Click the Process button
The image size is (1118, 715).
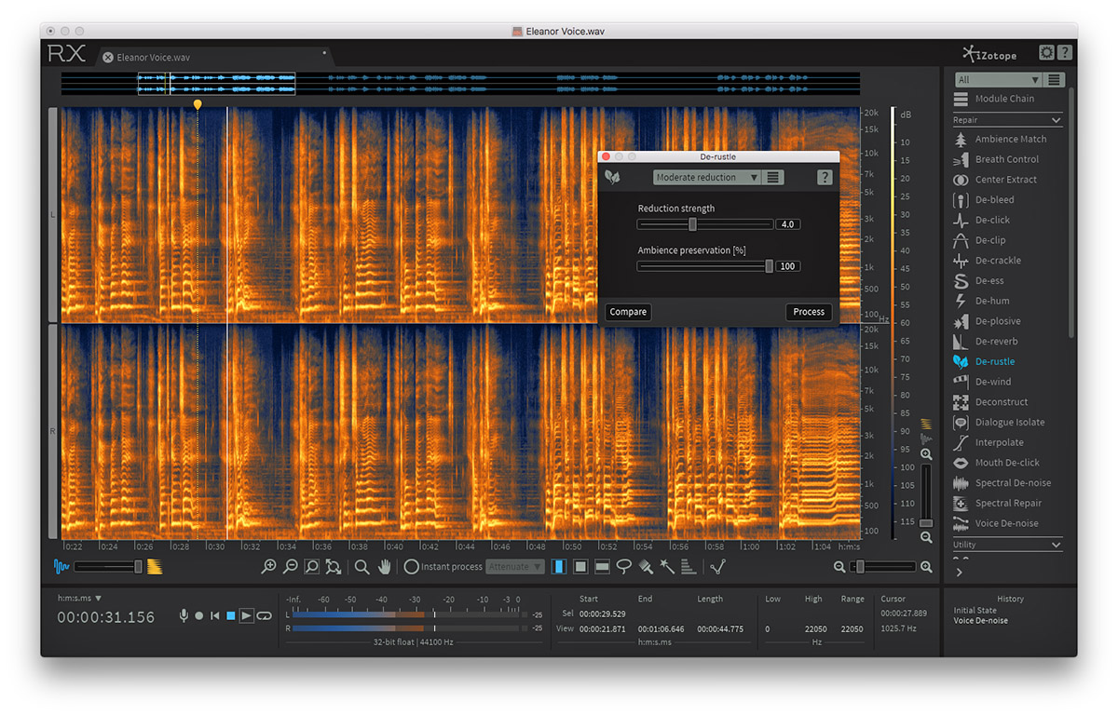coord(809,312)
